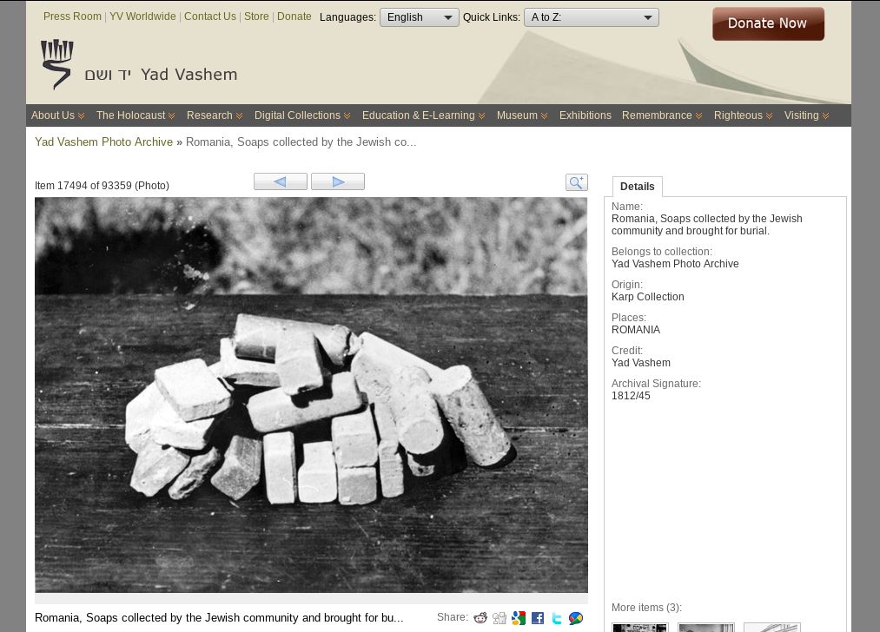
Task: Open the first More items thumbnail
Action: 639,627
